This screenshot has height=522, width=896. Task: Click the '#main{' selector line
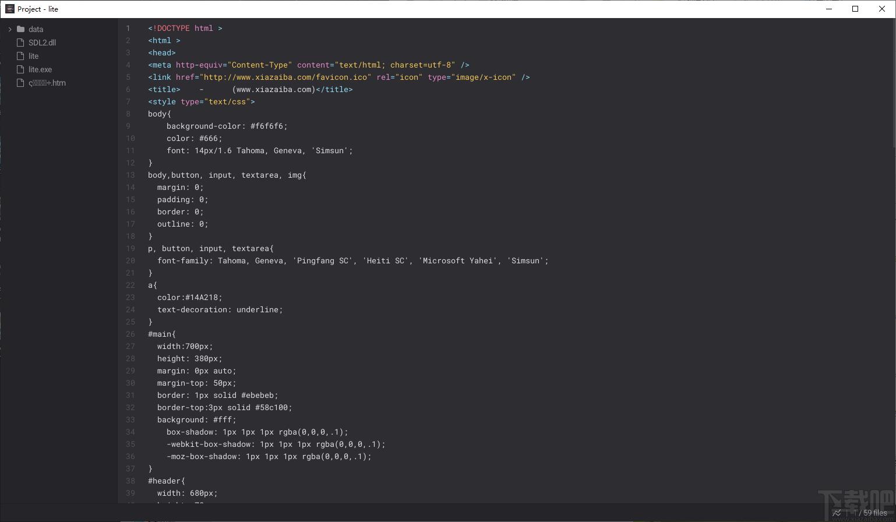coord(162,334)
